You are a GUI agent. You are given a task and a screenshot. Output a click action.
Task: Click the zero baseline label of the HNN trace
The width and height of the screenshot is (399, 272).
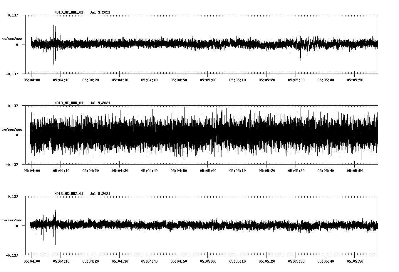(18, 135)
